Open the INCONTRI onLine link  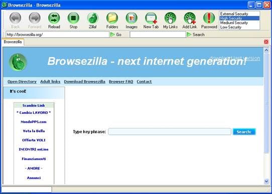coord(34,149)
